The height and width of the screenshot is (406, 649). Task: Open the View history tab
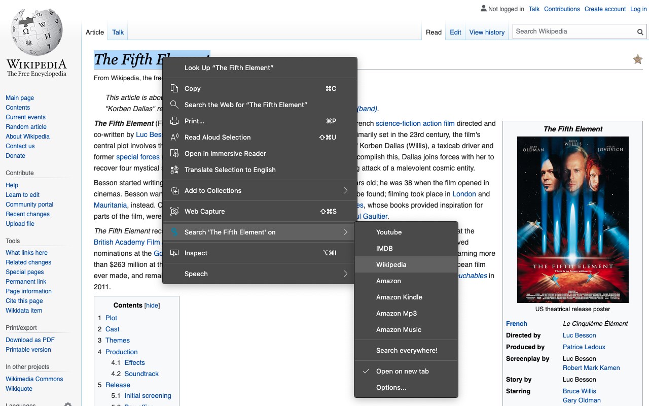[x=487, y=32]
